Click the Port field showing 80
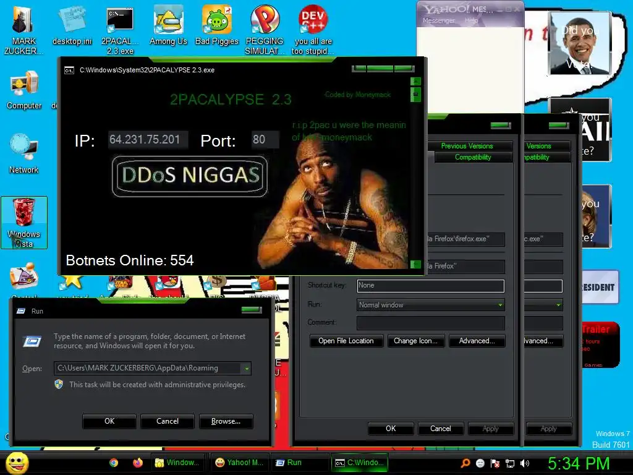Viewport: 633px width, 475px height. point(265,140)
